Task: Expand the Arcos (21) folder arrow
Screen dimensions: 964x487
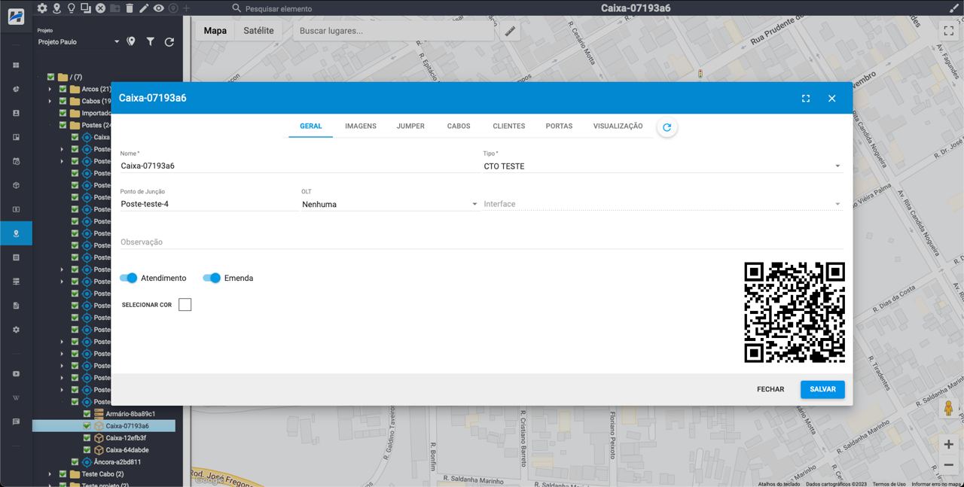Action: point(50,89)
